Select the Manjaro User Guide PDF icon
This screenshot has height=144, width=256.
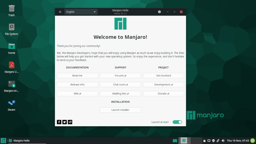(11, 68)
